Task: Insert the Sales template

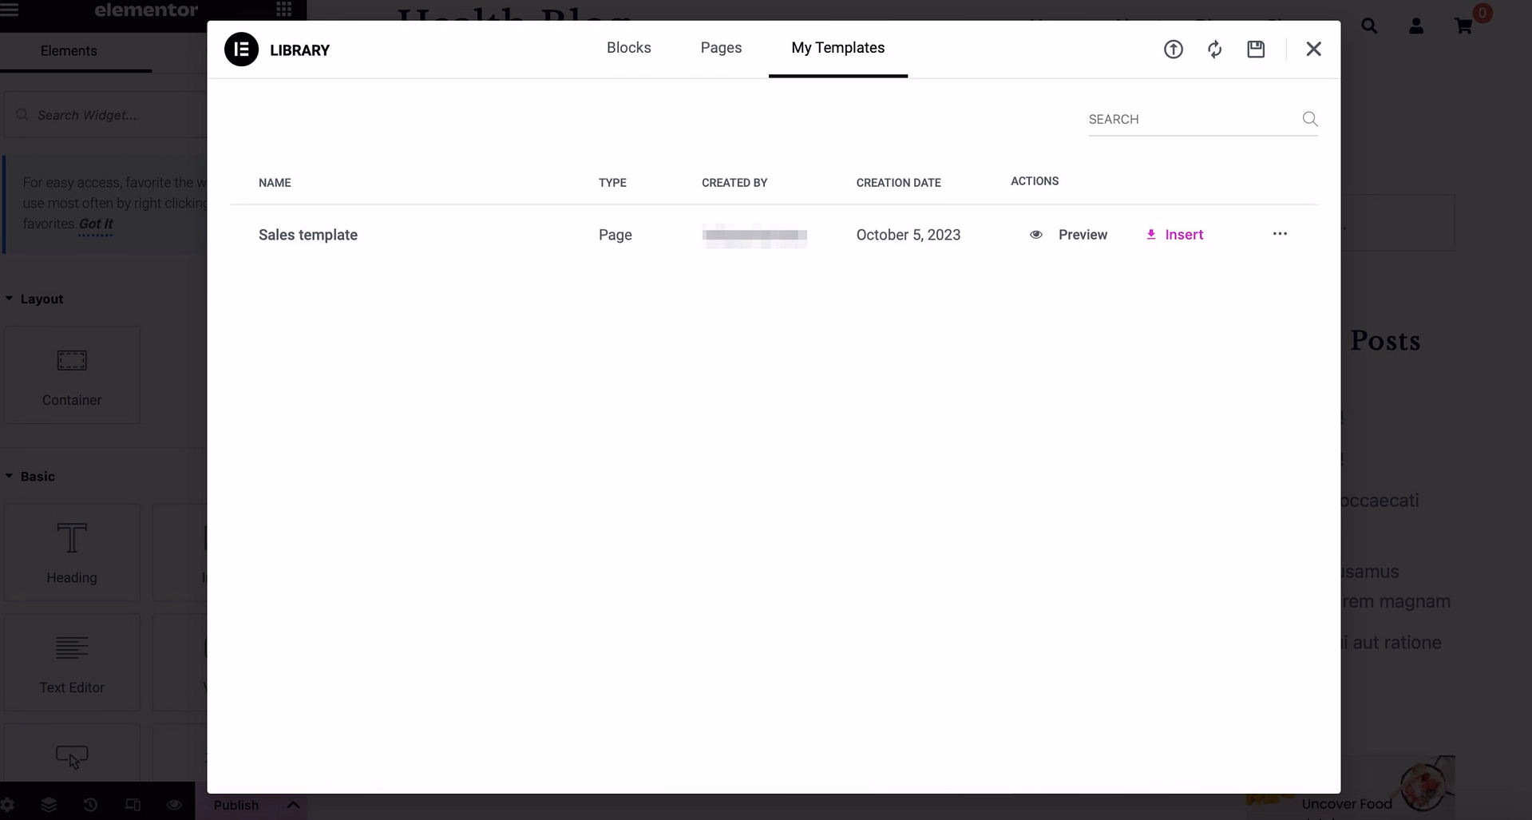Action: point(1176,234)
